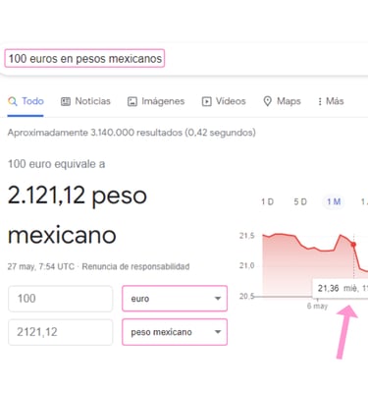Select the 1 M chart range
Viewport: 368px width, 394px height.
tap(334, 201)
